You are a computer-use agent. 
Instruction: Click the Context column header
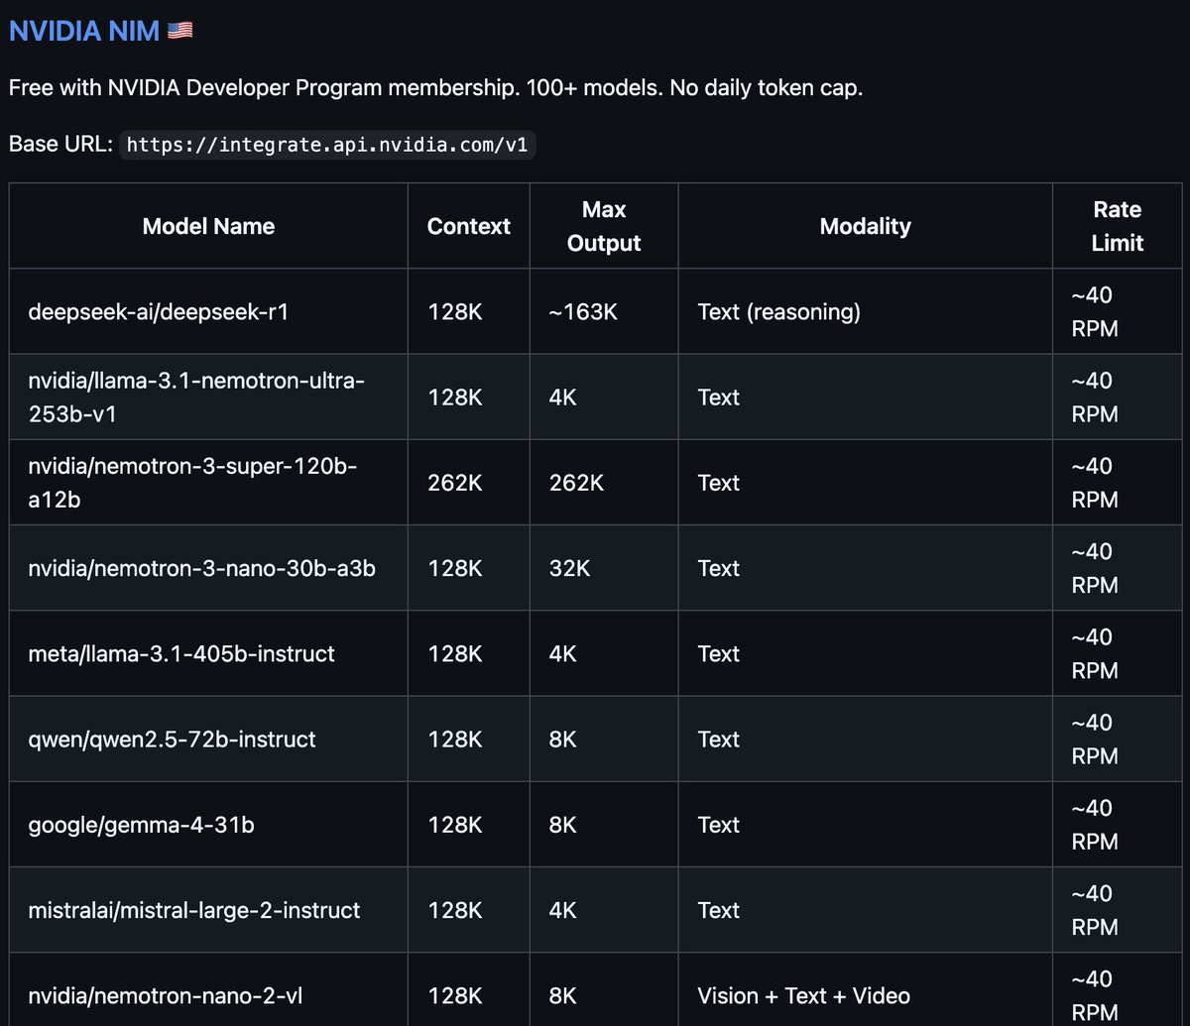[468, 226]
